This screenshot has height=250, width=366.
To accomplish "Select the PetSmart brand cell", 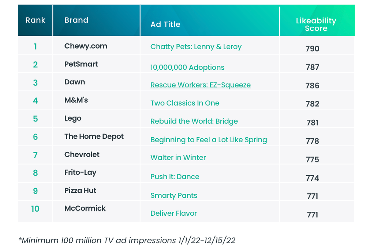I will (x=81, y=64).
